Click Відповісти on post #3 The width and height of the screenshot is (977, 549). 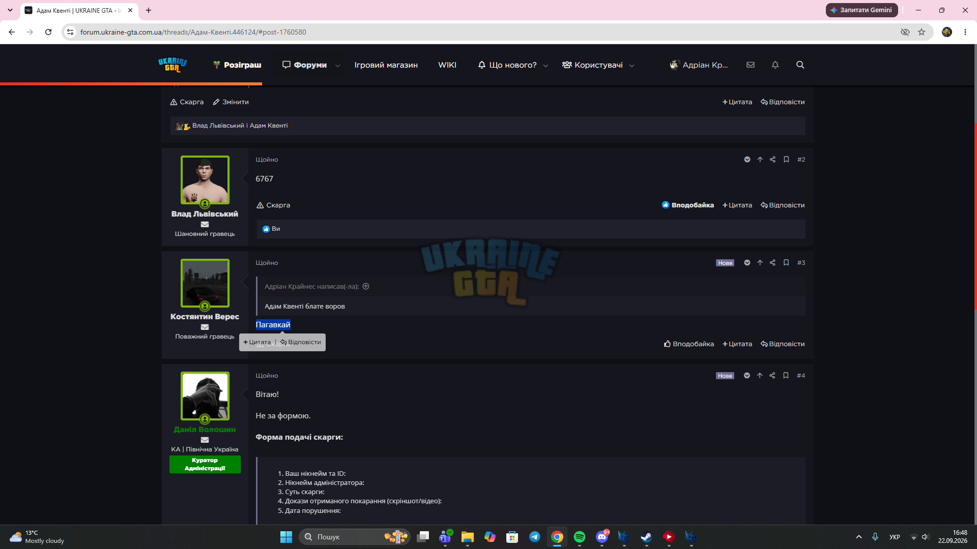pyautogui.click(x=783, y=344)
